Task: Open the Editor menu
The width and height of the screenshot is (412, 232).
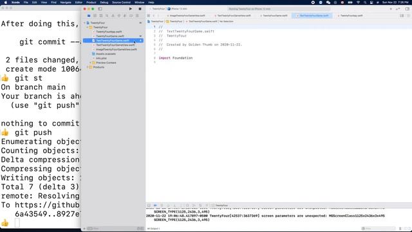Action: (x=79, y=3)
